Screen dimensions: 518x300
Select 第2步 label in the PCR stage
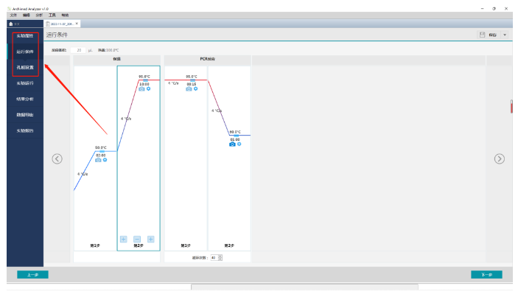point(229,245)
